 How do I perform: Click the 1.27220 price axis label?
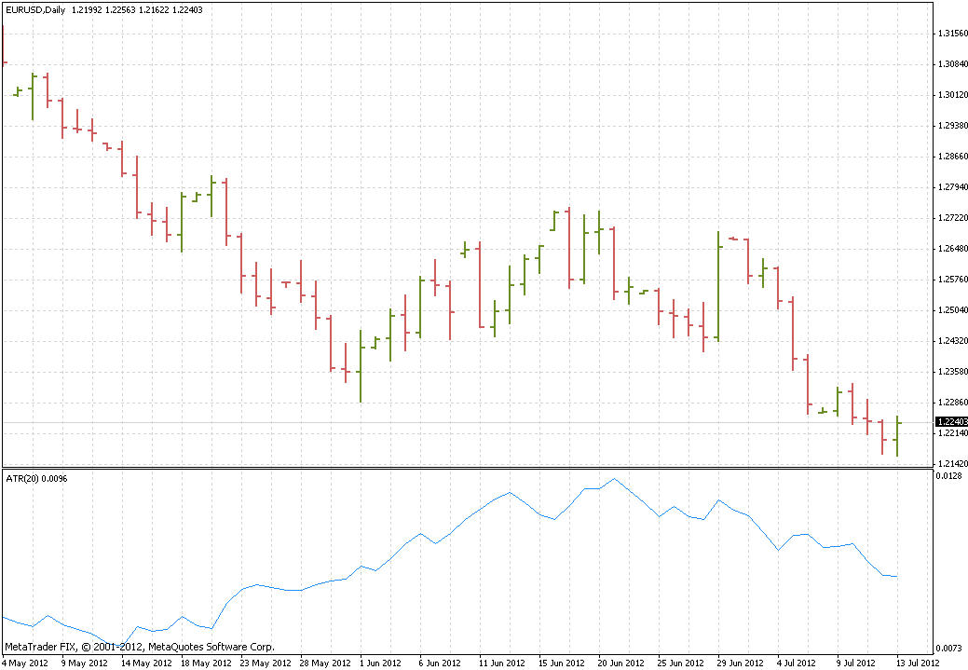click(x=952, y=218)
